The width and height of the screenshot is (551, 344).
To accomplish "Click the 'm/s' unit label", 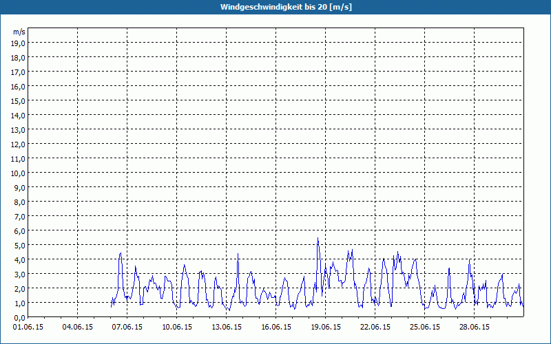I will tap(19, 32).
